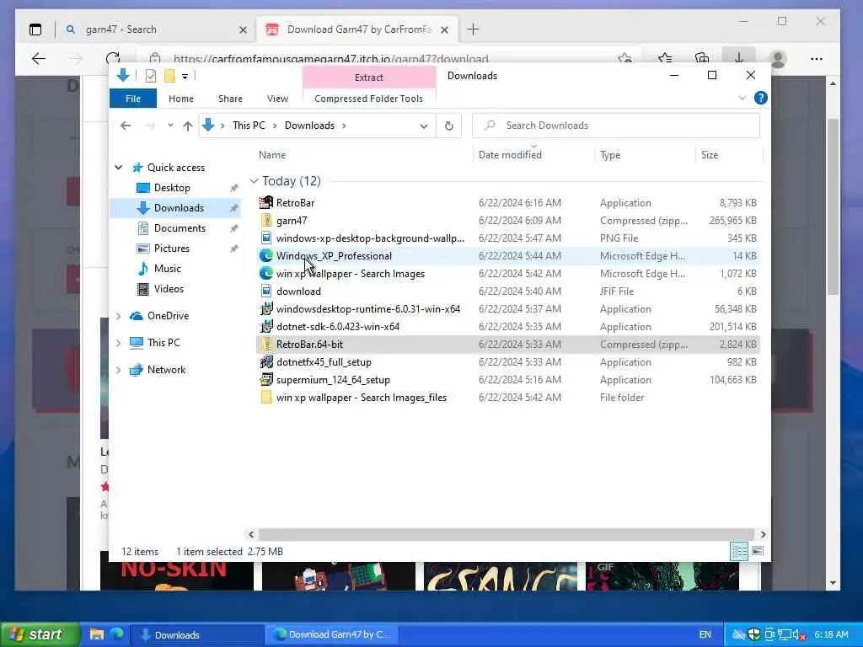863x647 pixels.
Task: Click Edge downloads toolbar icon
Action: click(x=738, y=57)
